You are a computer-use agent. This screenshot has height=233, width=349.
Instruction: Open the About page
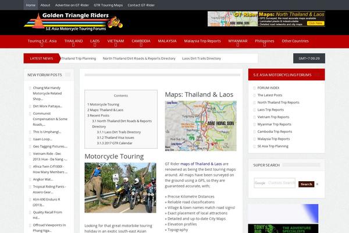(45, 5)
